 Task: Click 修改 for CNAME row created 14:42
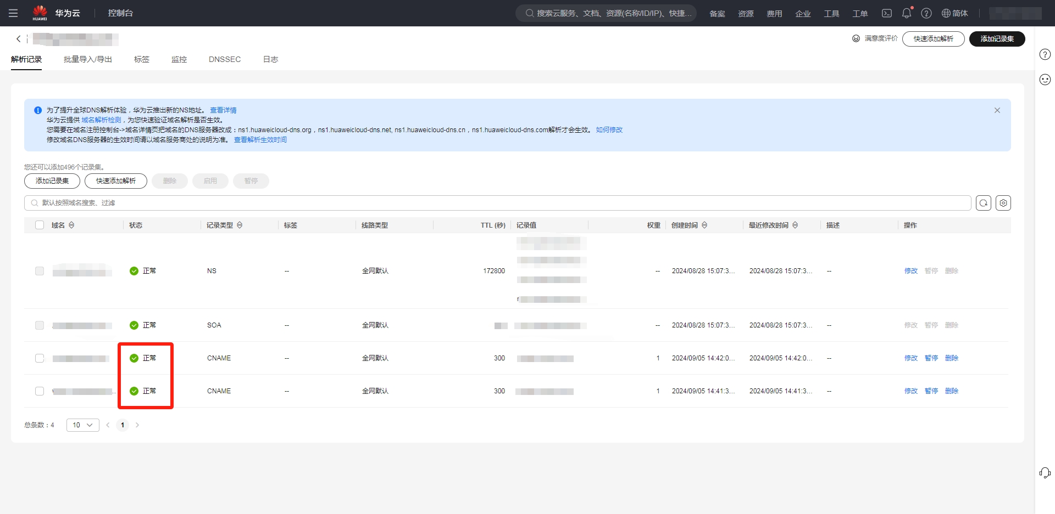pos(911,358)
